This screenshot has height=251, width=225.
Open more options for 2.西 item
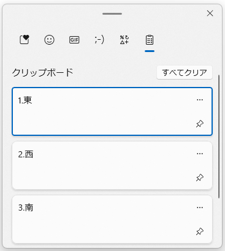pyautogui.click(x=200, y=154)
